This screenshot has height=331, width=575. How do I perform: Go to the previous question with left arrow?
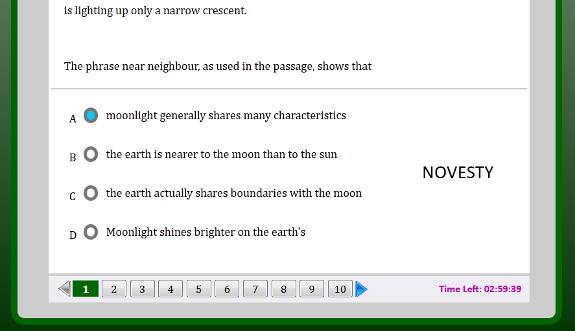[64, 289]
